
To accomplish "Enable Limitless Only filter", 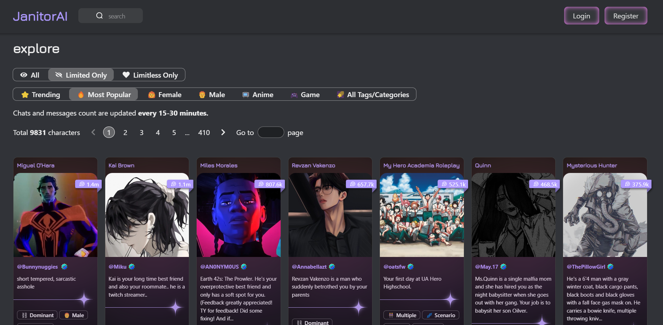I will [150, 75].
